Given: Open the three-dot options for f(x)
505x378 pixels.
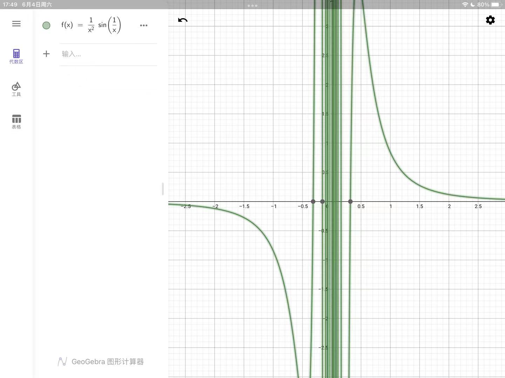Looking at the screenshot, I should pyautogui.click(x=143, y=26).
